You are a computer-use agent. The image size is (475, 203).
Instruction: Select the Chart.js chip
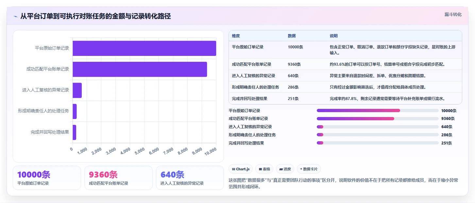pyautogui.click(x=241, y=169)
